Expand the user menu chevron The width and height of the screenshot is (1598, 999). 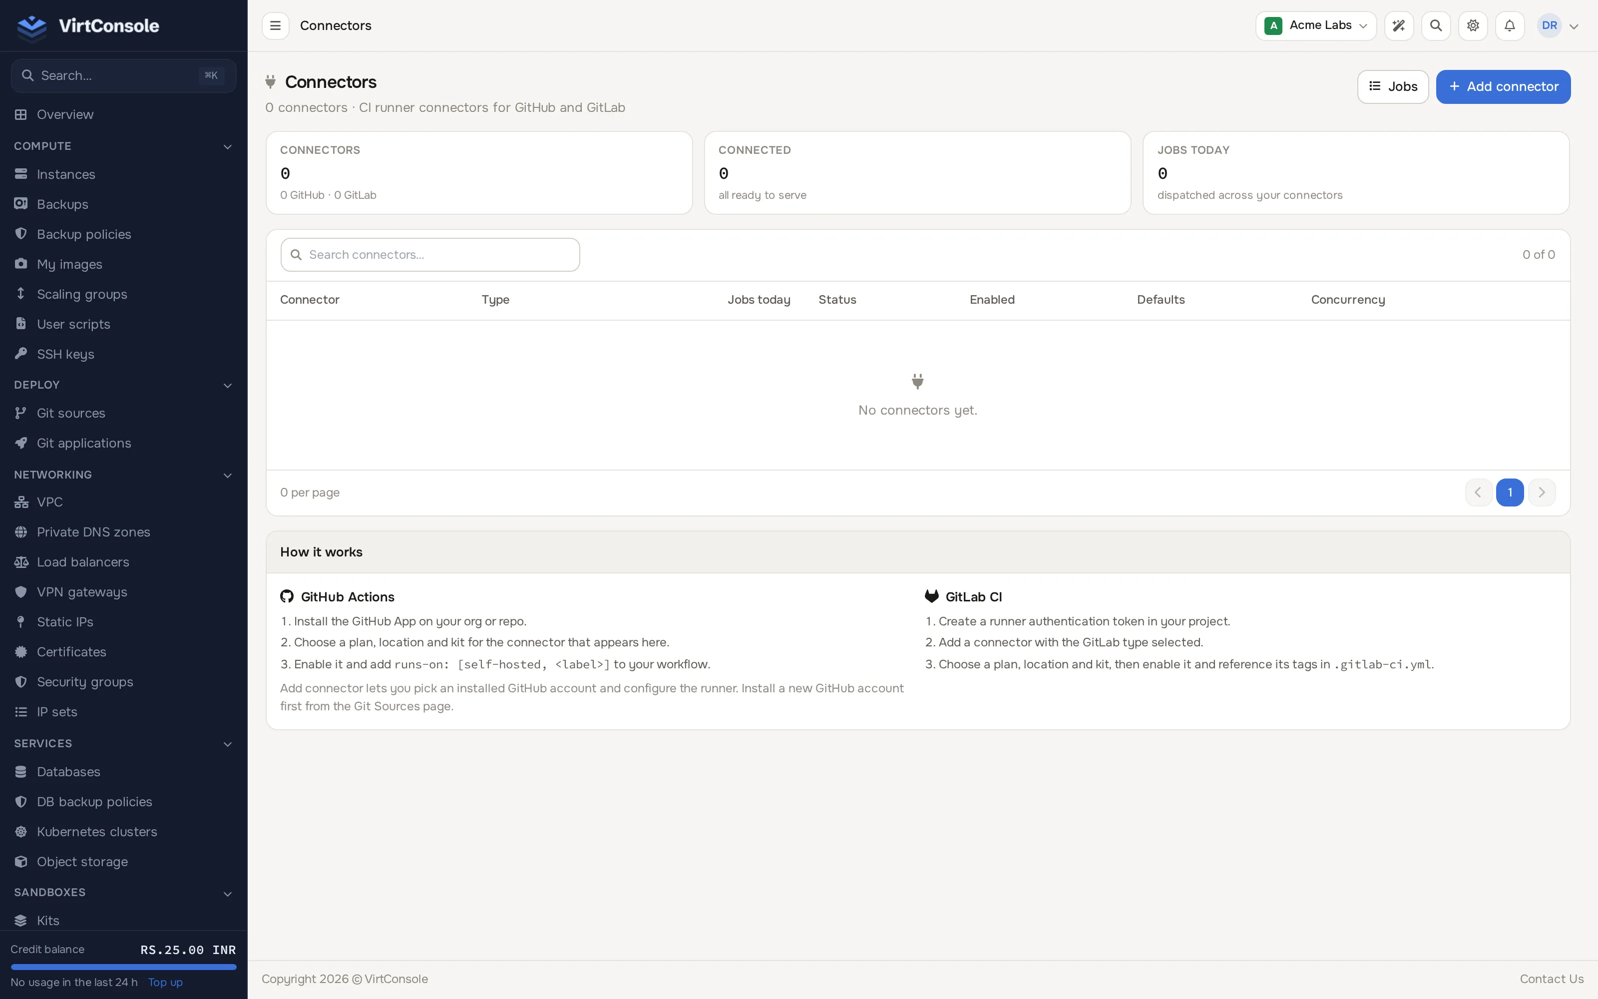coord(1574,26)
